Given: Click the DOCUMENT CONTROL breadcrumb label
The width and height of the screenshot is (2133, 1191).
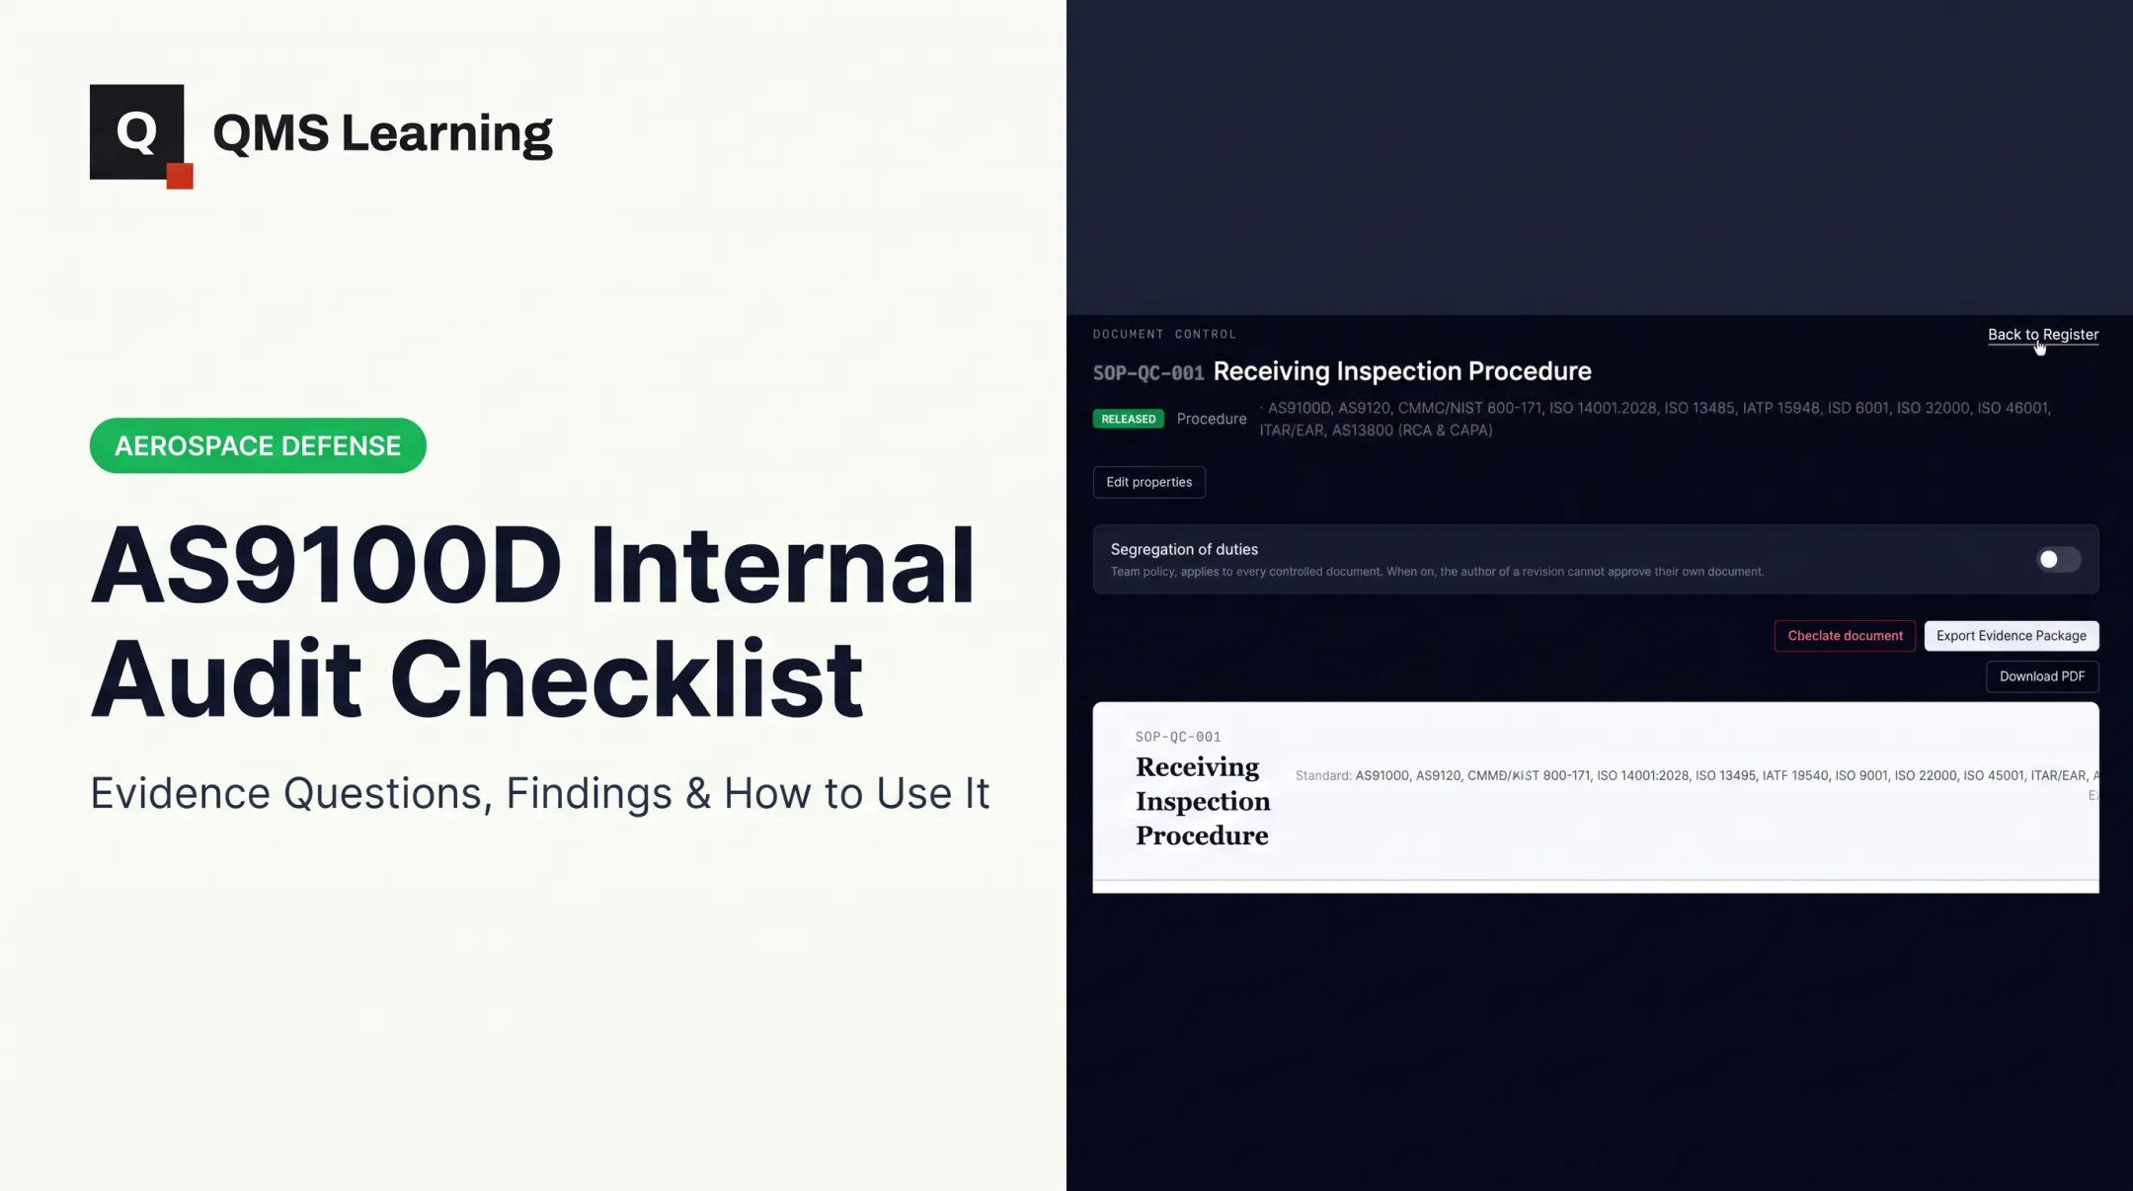Looking at the screenshot, I should click(x=1164, y=335).
